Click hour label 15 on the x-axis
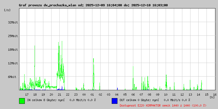218x109 pixels. pyautogui.click(x=207, y=95)
